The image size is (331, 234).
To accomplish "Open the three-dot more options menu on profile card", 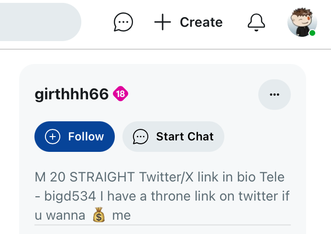I will [275, 95].
